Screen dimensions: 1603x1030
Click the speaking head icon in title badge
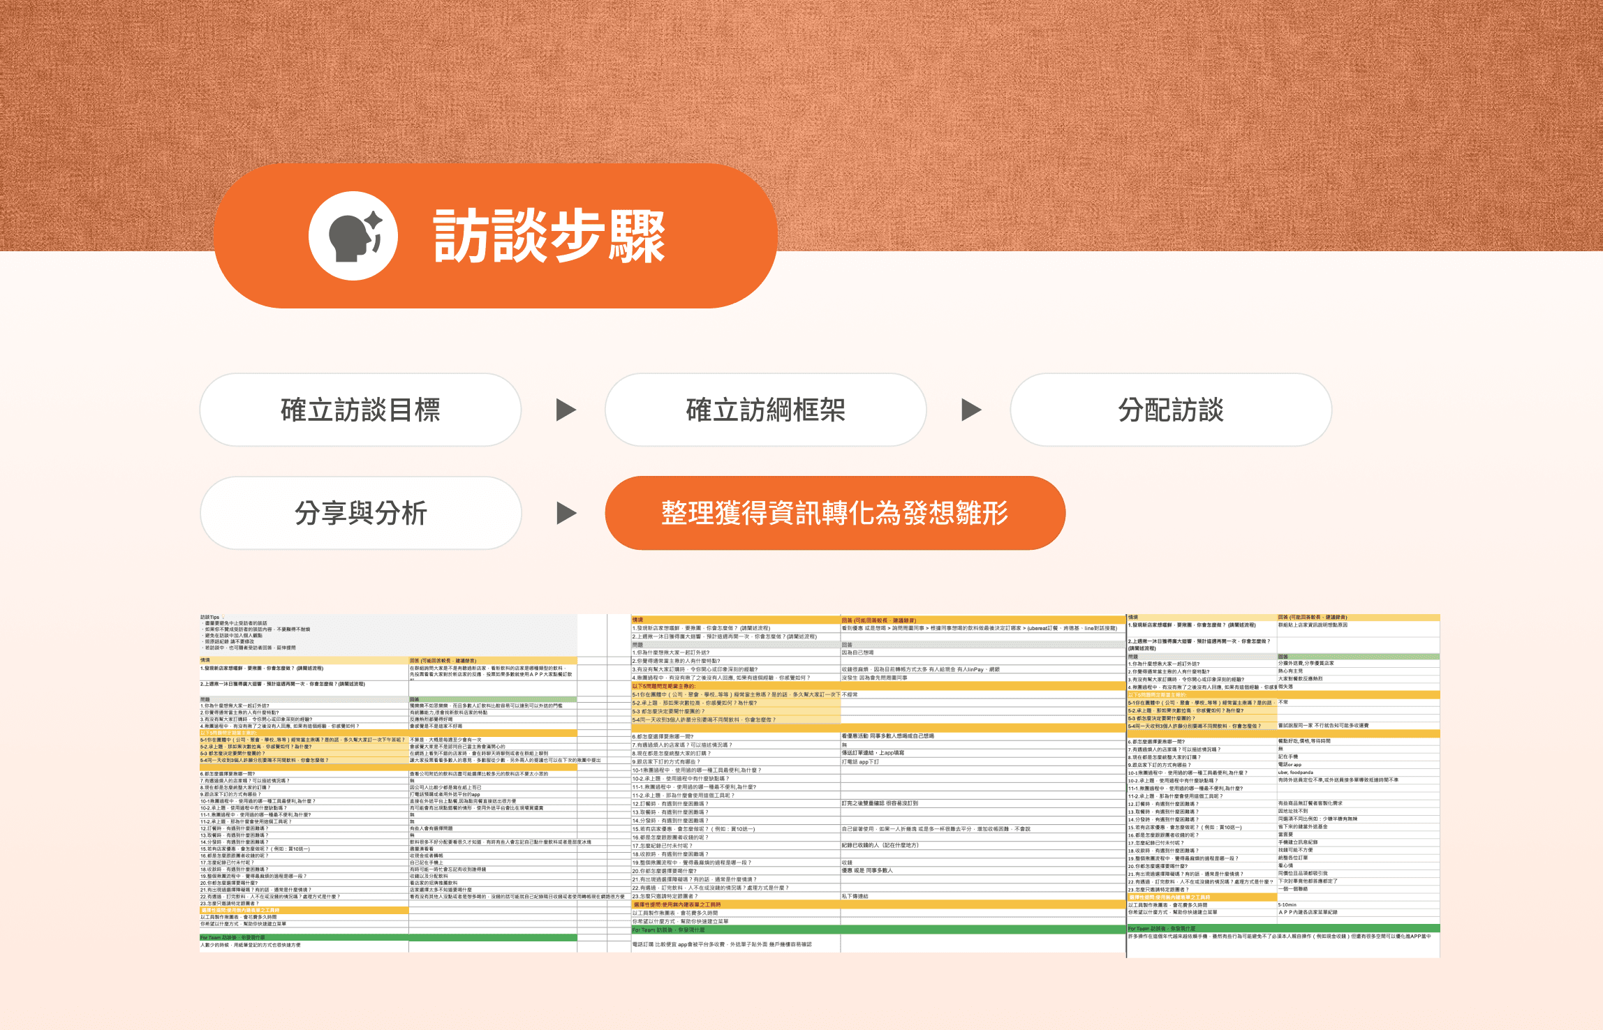coord(353,236)
